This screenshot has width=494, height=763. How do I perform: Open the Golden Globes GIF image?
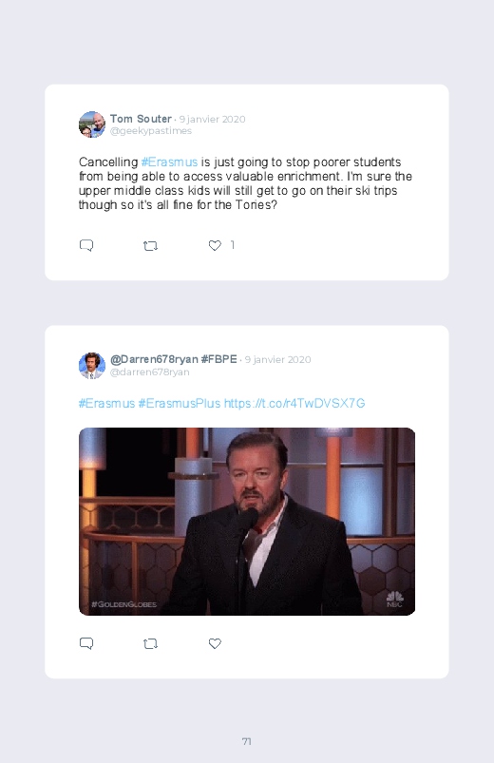click(247, 522)
